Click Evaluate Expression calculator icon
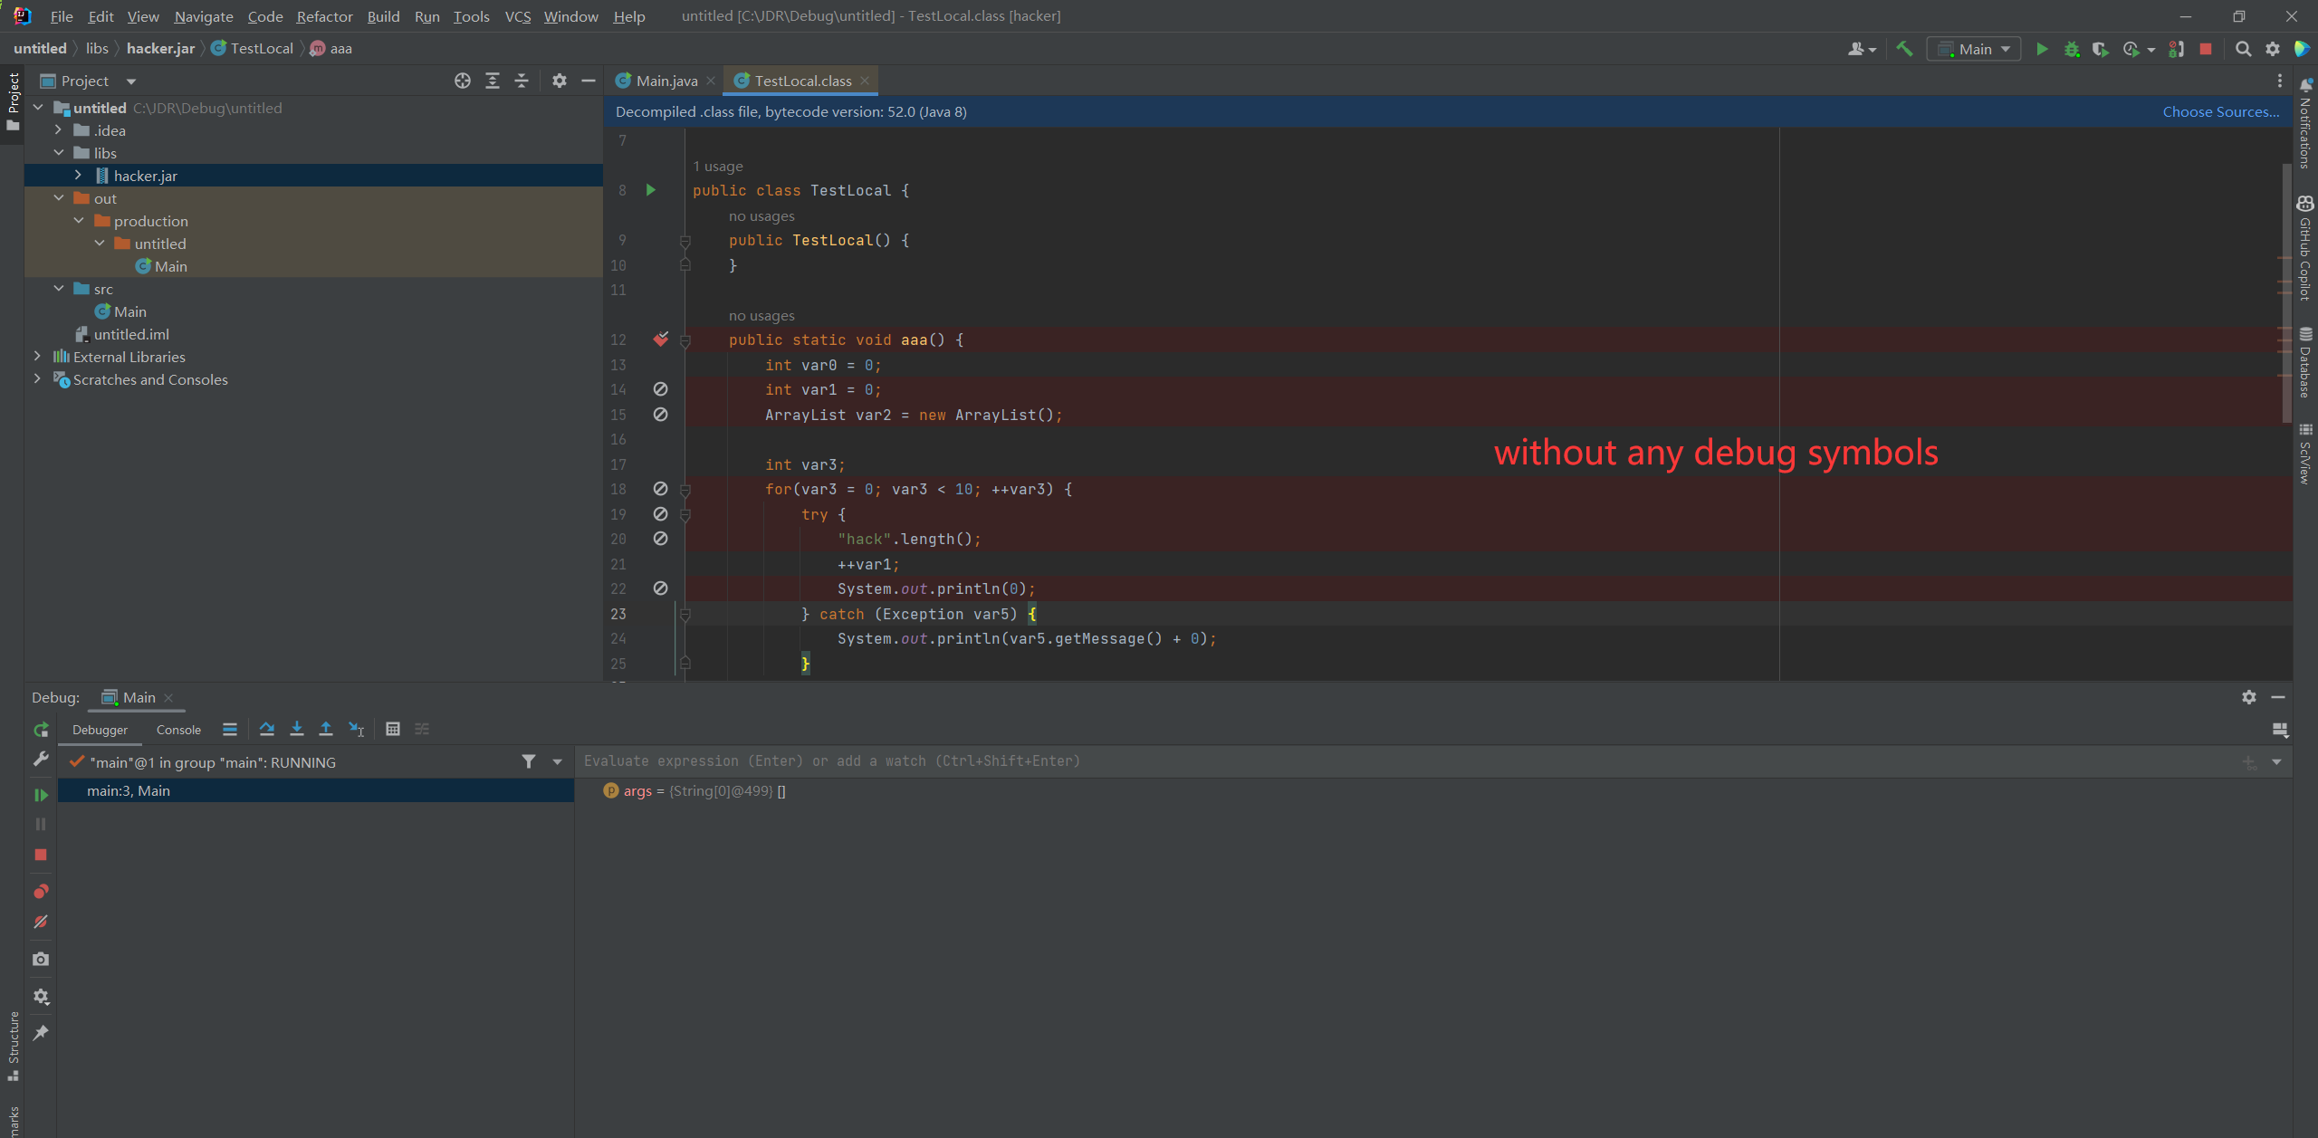 pos(392,729)
